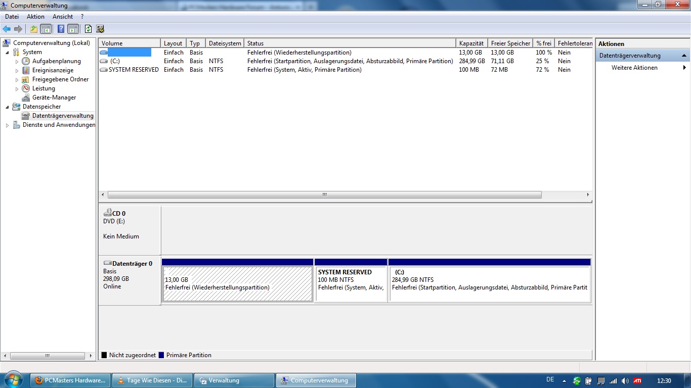Screen dimensions: 691x388
Task: Click the volume speaker tray icon
Action: (x=625, y=380)
